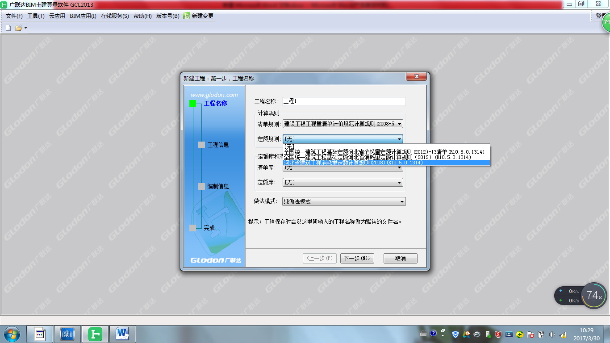Open Microsoft Word in taskbar
This screenshot has height=343, width=610.
[x=122, y=334]
